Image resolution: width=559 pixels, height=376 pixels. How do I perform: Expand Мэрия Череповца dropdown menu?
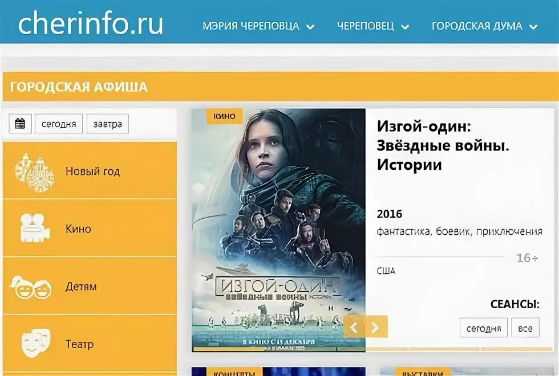click(258, 26)
